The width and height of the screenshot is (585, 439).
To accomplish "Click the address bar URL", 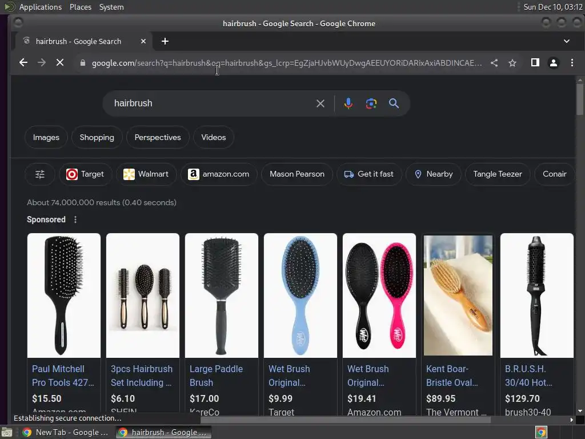I will click(x=287, y=63).
